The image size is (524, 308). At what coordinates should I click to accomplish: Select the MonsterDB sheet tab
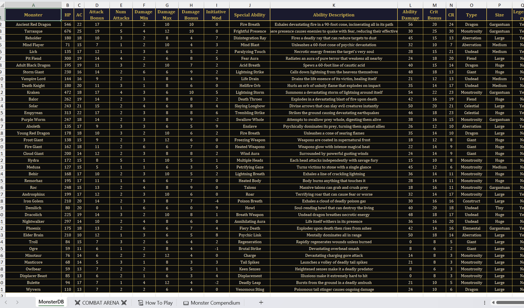(51, 302)
